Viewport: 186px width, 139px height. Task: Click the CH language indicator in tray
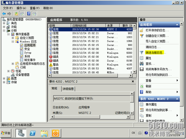133,133
